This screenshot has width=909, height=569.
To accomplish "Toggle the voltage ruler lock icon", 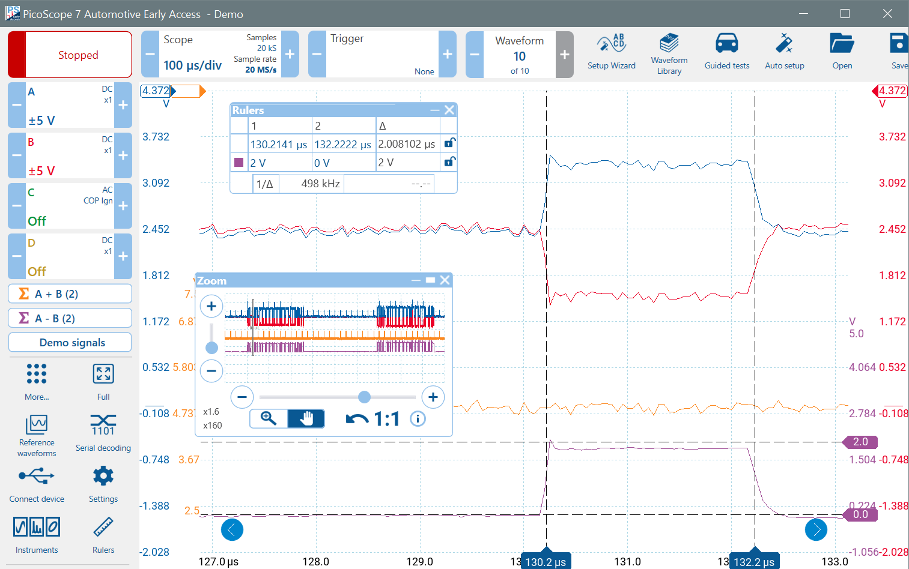I will pos(449,161).
